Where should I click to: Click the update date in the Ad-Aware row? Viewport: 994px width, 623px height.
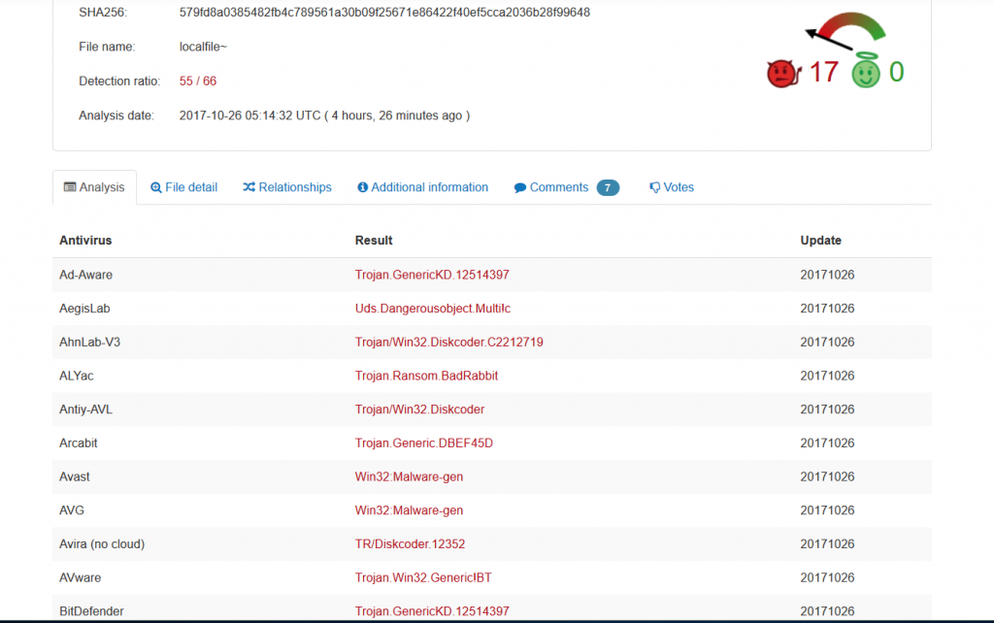(x=827, y=275)
